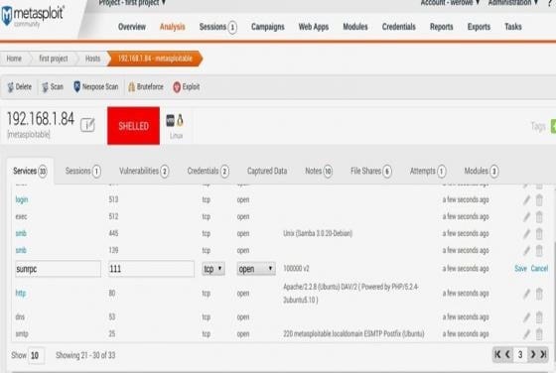Launch Bruteforce against this host
Viewport: 556px width, 373px height.
pyautogui.click(x=146, y=86)
